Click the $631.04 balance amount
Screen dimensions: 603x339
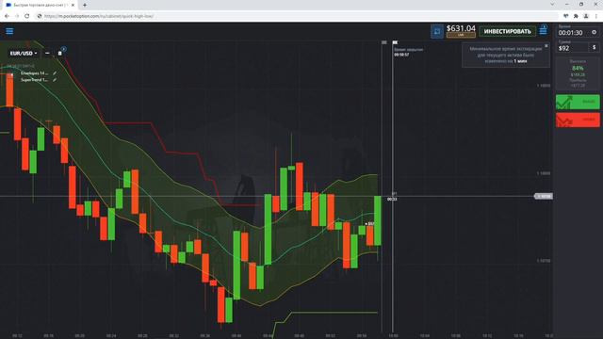coord(461,28)
